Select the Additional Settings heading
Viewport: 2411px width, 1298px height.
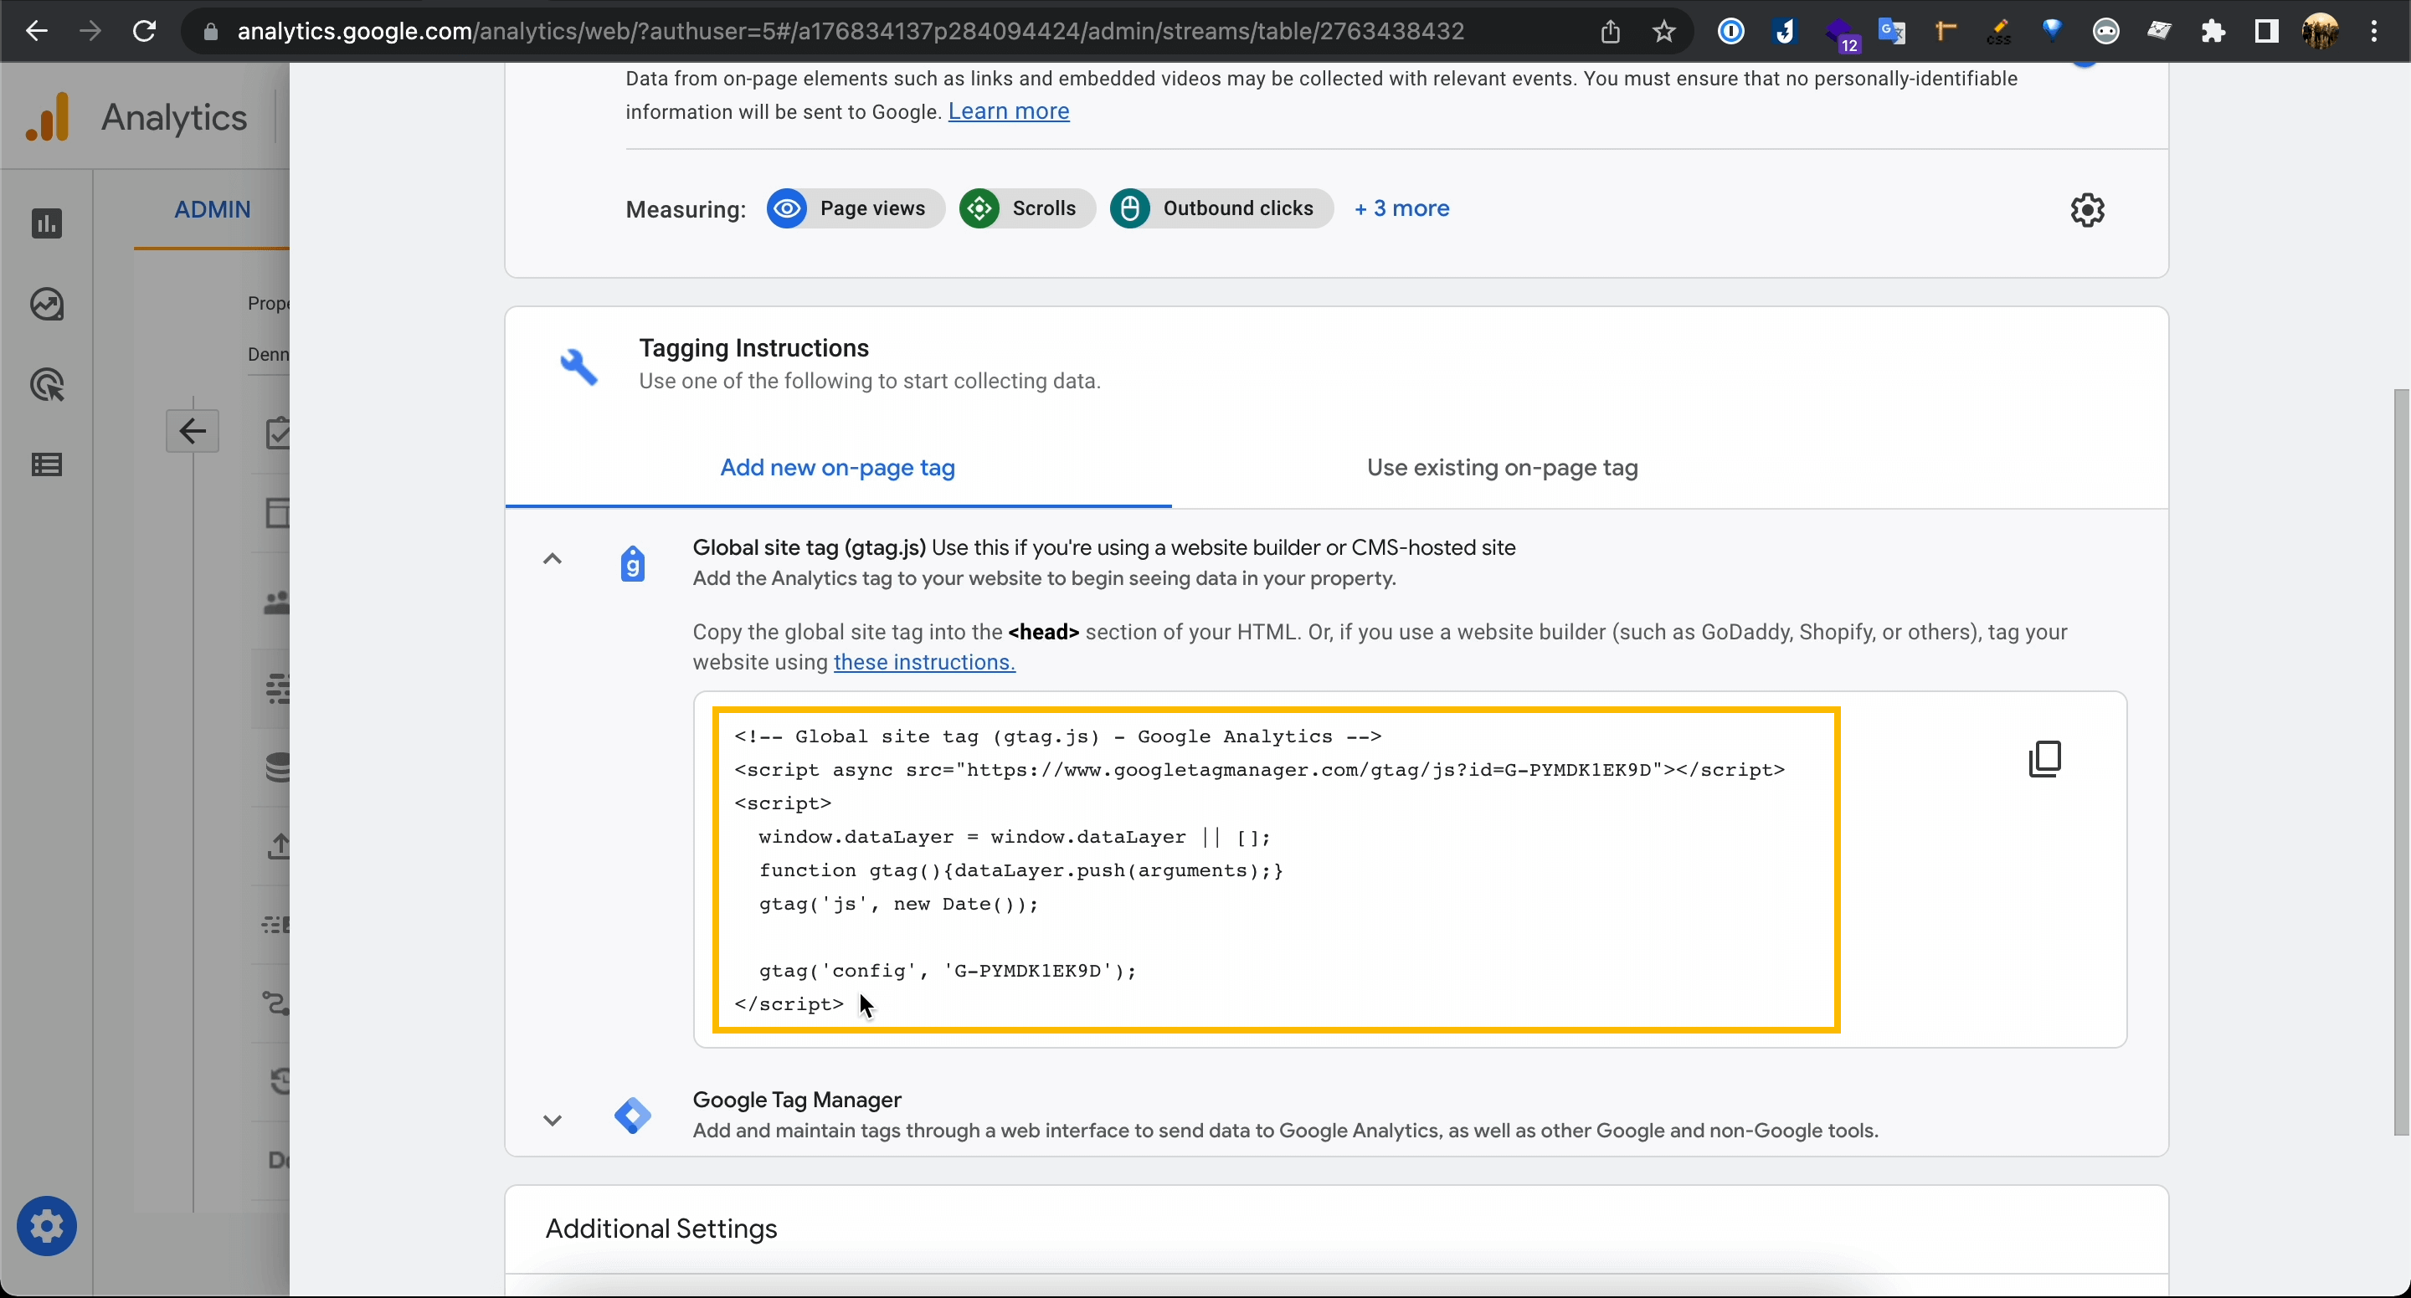pos(661,1229)
